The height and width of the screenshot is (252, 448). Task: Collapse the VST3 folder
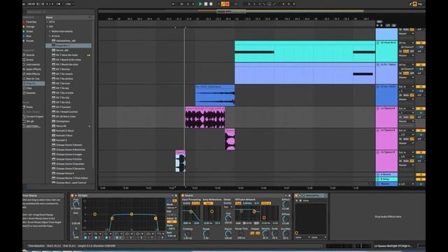[48, 22]
